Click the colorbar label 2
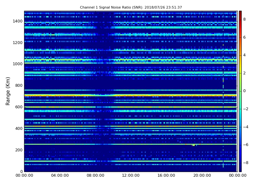254x190 pixels. [x=244, y=73]
